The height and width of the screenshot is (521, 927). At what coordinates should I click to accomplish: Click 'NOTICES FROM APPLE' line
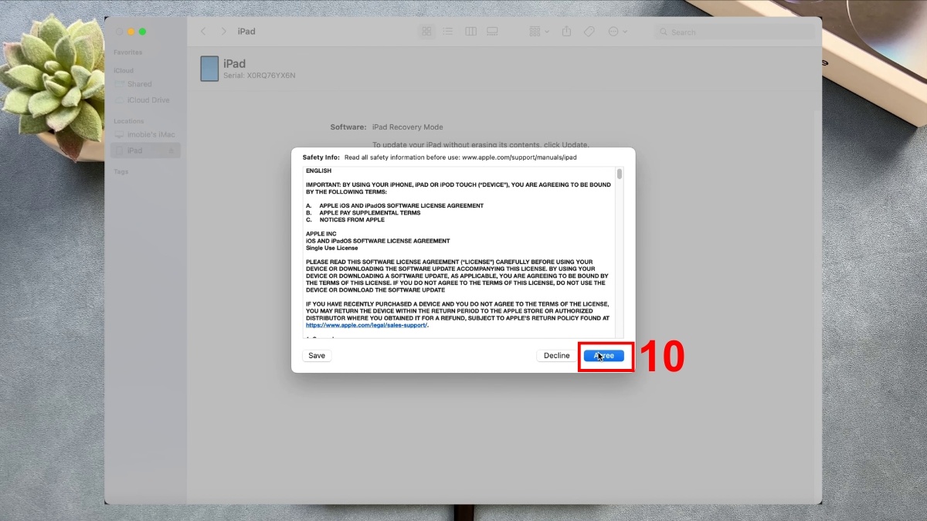[x=351, y=220]
